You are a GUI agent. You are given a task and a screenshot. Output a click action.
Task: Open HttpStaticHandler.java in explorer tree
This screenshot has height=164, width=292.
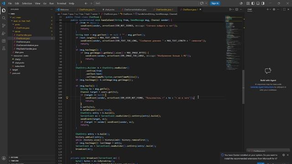pyautogui.click(x=26, y=49)
